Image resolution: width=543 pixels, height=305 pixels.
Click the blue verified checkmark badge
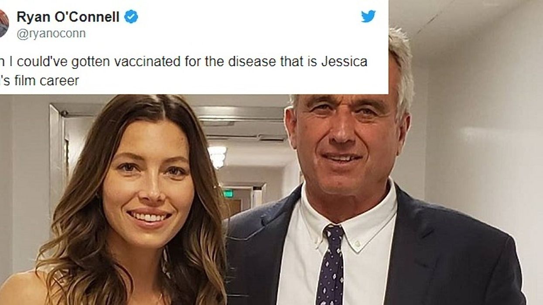click(131, 17)
